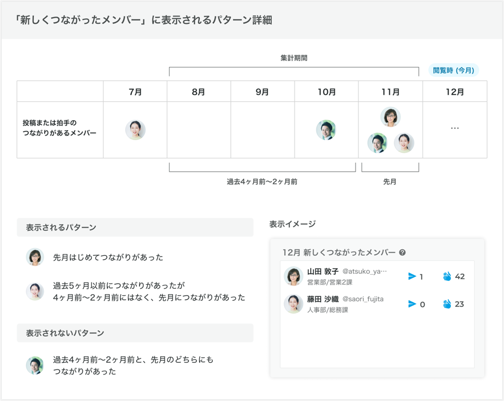Image resolution: width=504 pixels, height=401 pixels.
Task: Click the 表示されないパターン section header
Action: click(x=135, y=333)
